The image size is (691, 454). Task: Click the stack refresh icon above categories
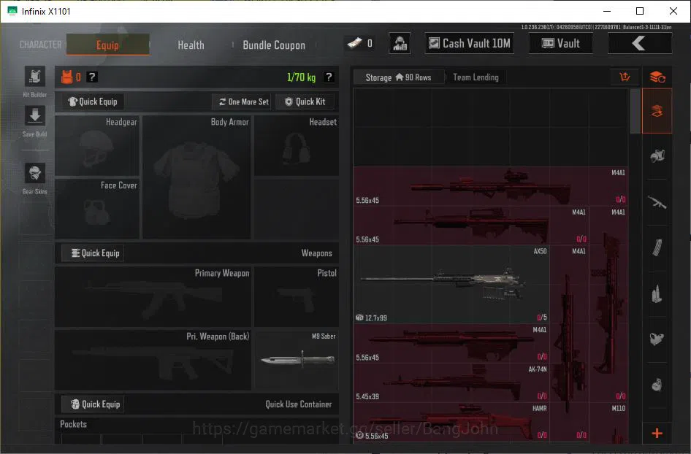point(657,77)
